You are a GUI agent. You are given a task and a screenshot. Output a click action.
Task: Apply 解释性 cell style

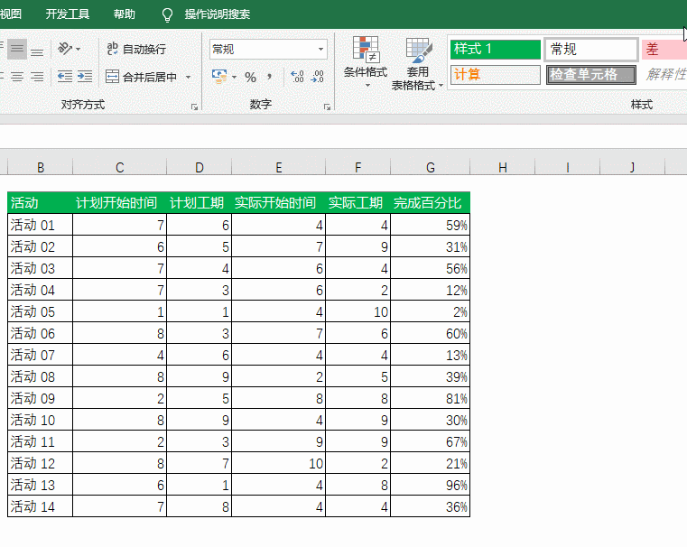click(664, 74)
